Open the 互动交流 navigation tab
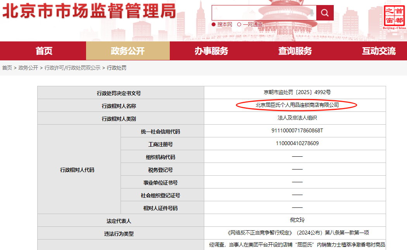The width and height of the screenshot is (407, 250). pos(379,51)
